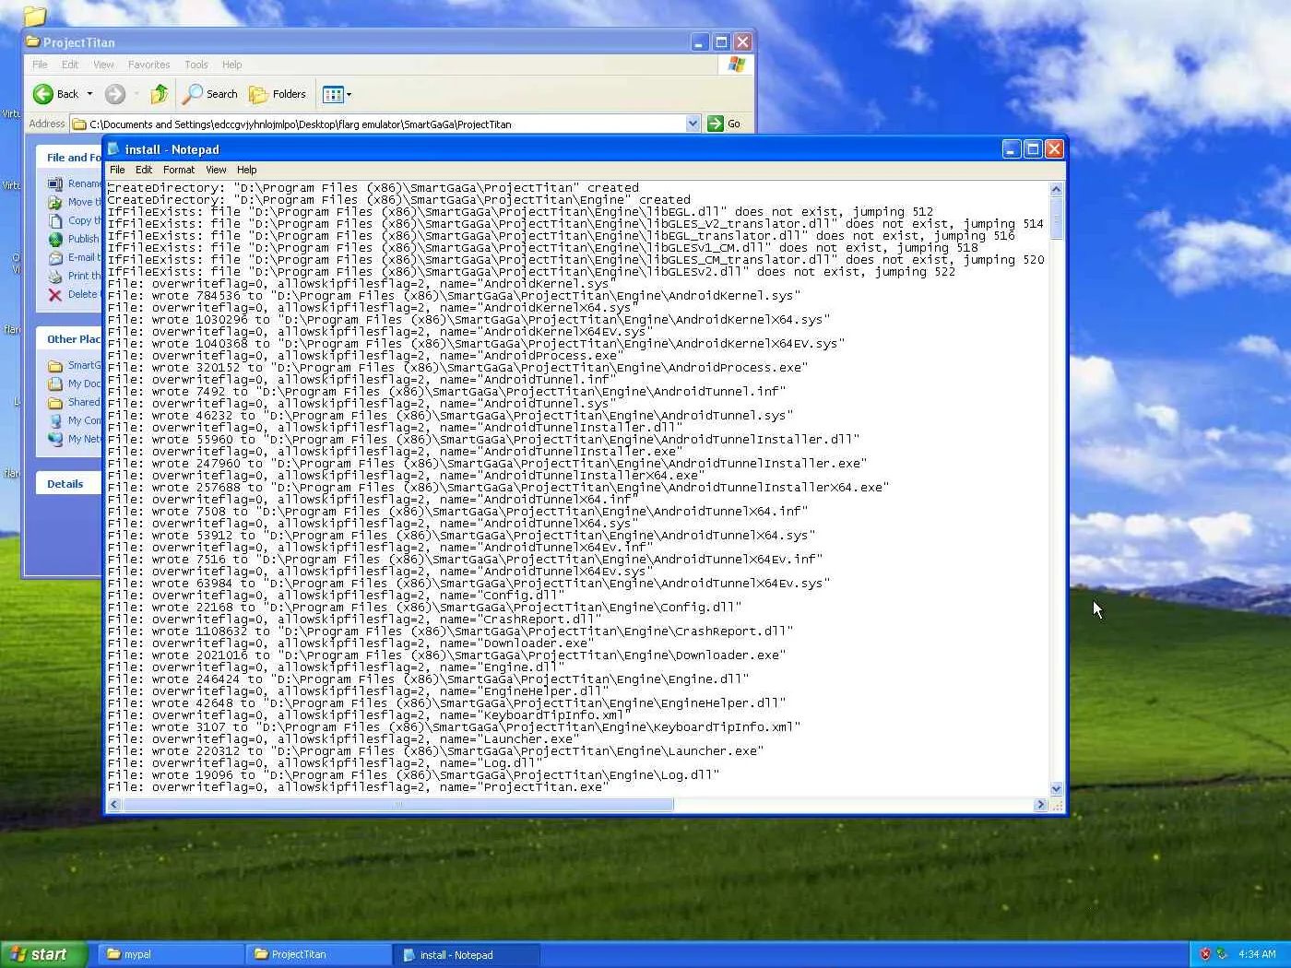Click the Notepad horizontal scrollbar left arrow

point(114,805)
